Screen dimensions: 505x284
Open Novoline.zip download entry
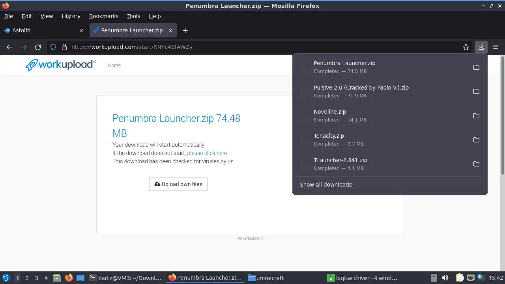(x=381, y=116)
